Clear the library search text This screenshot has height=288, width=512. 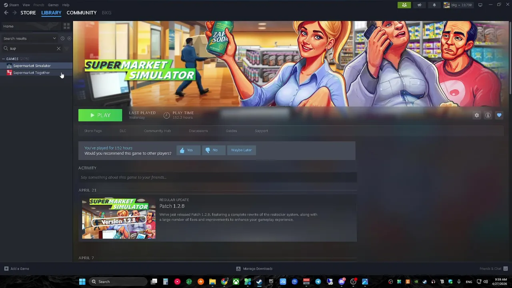click(x=59, y=48)
